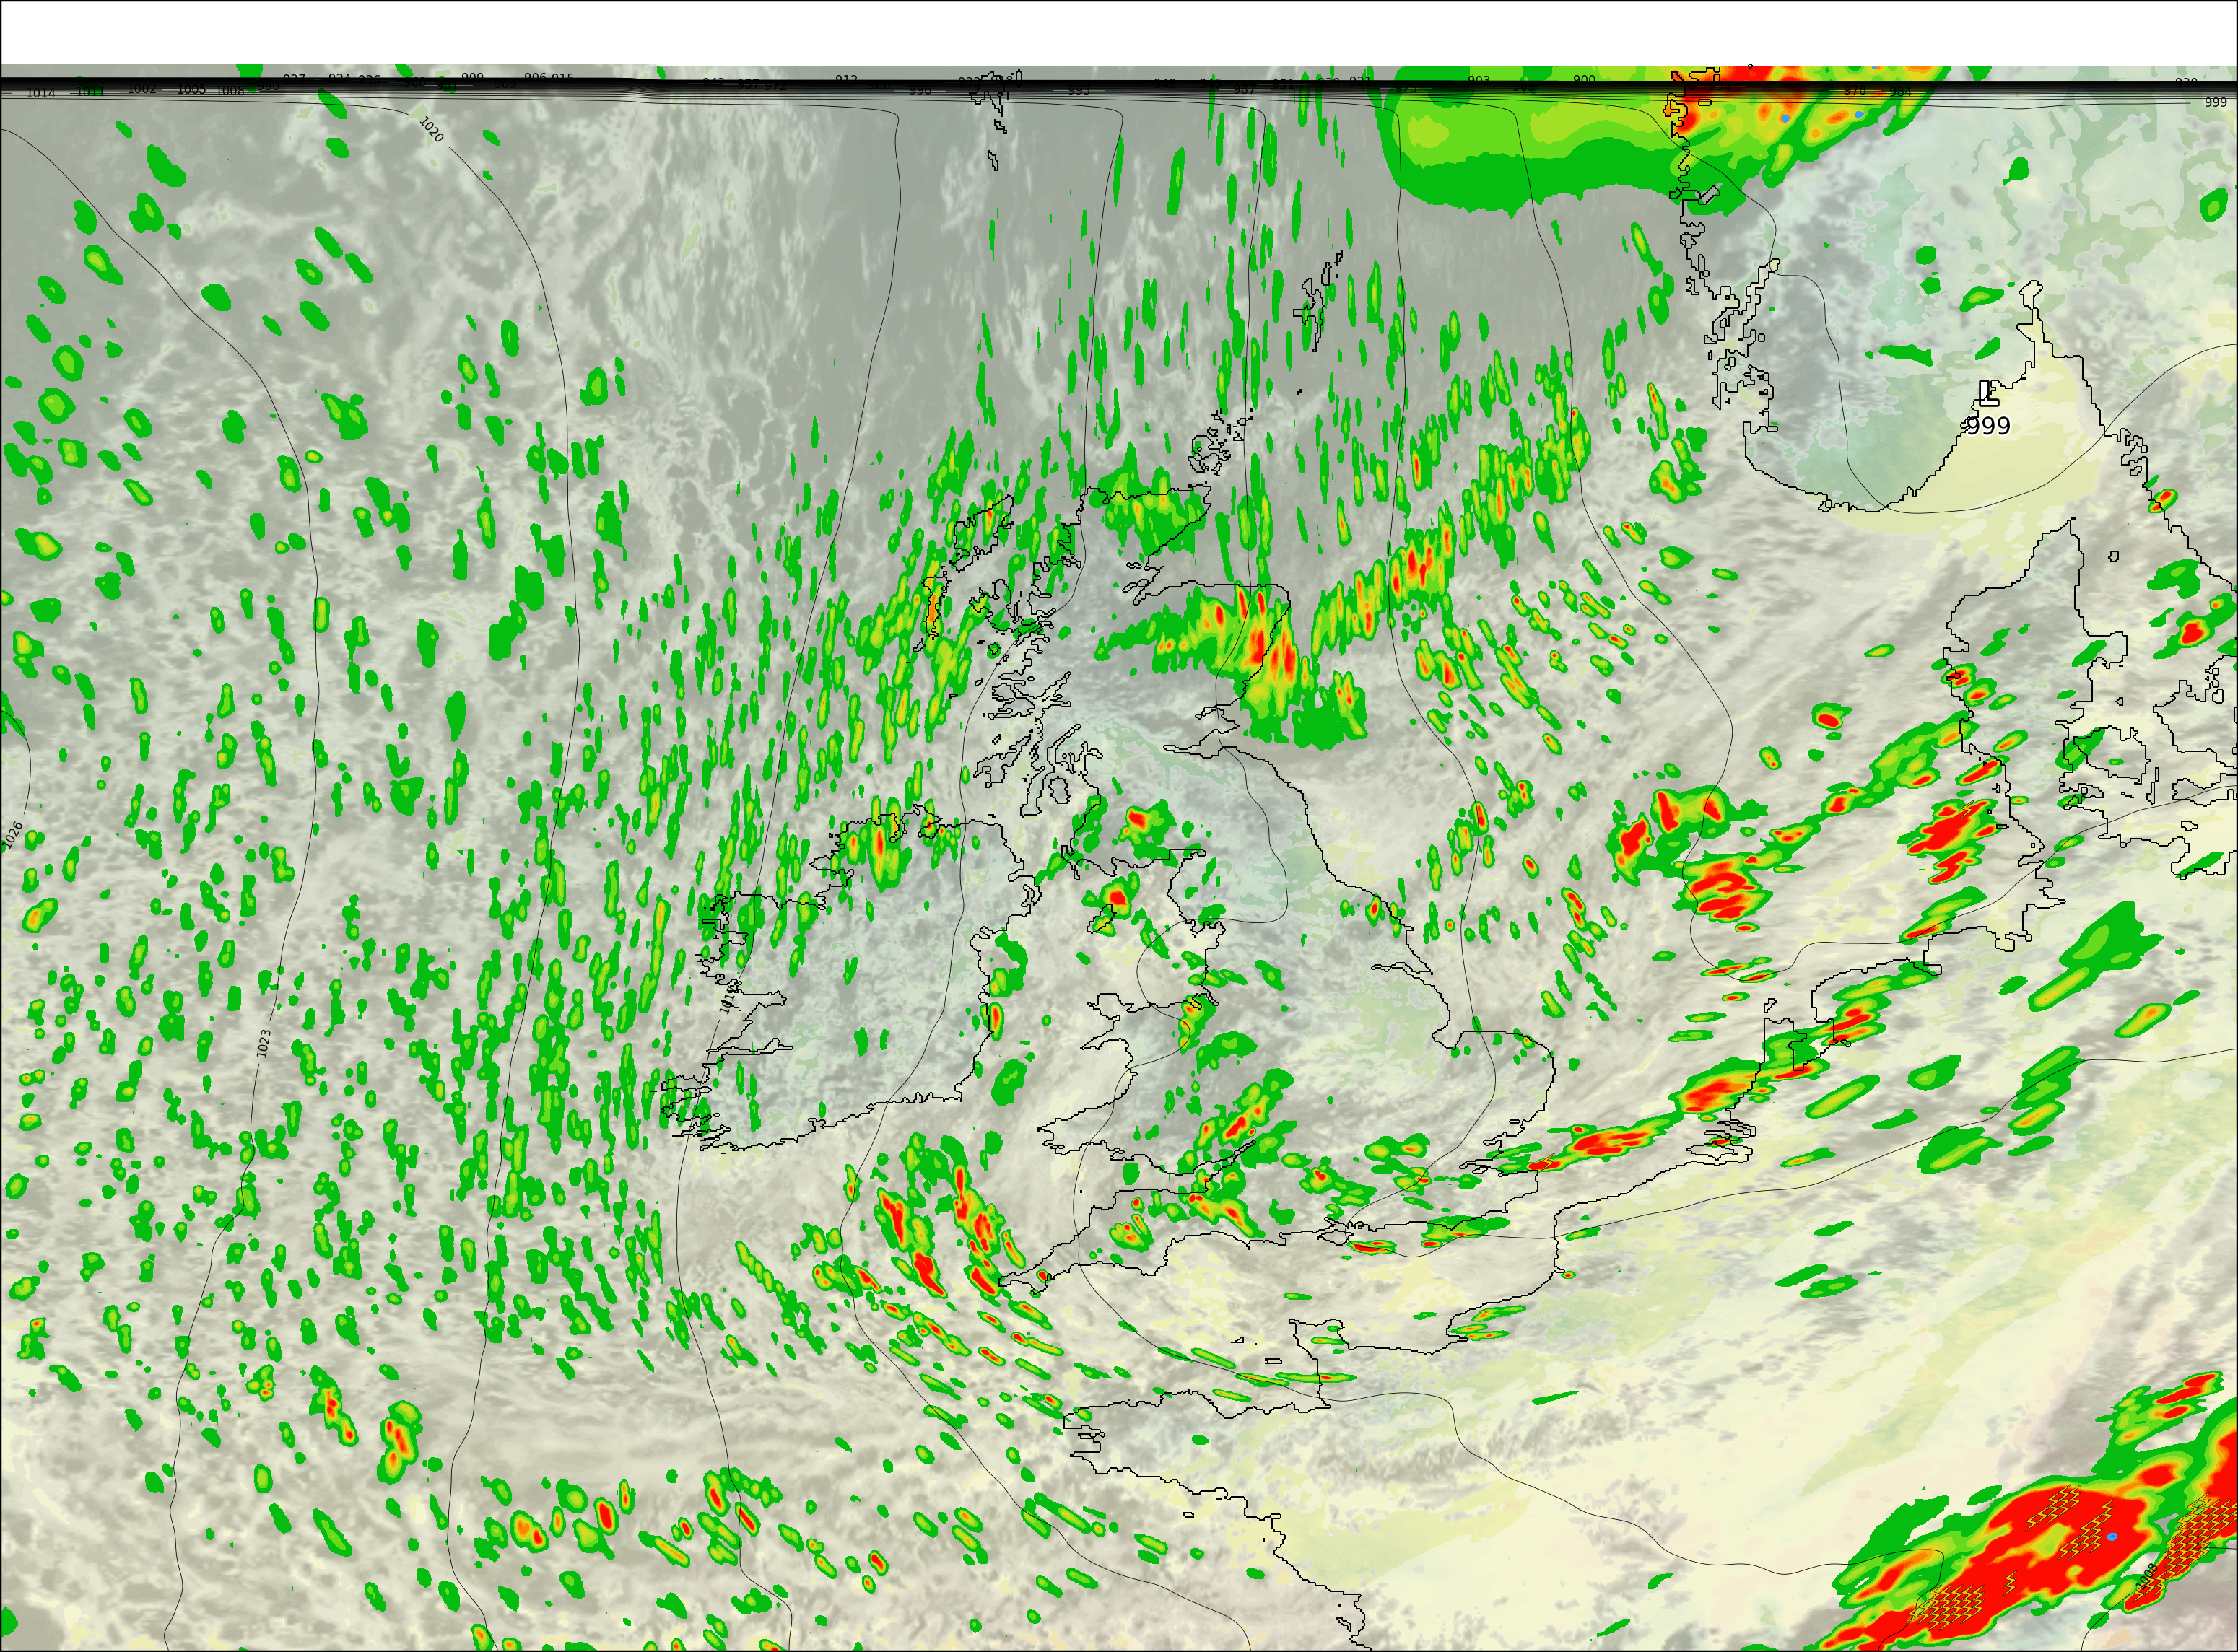Viewport: 2238px width, 1652px height.
Task: Select the 1014 isobar label
Action: (41, 94)
